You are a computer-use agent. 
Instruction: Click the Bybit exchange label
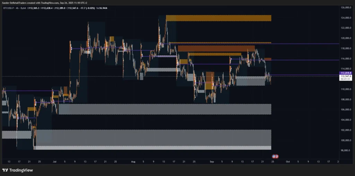[23, 8]
